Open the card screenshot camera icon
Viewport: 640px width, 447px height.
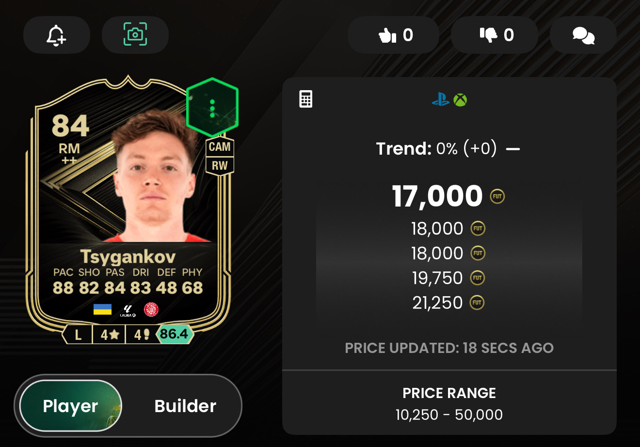click(135, 35)
